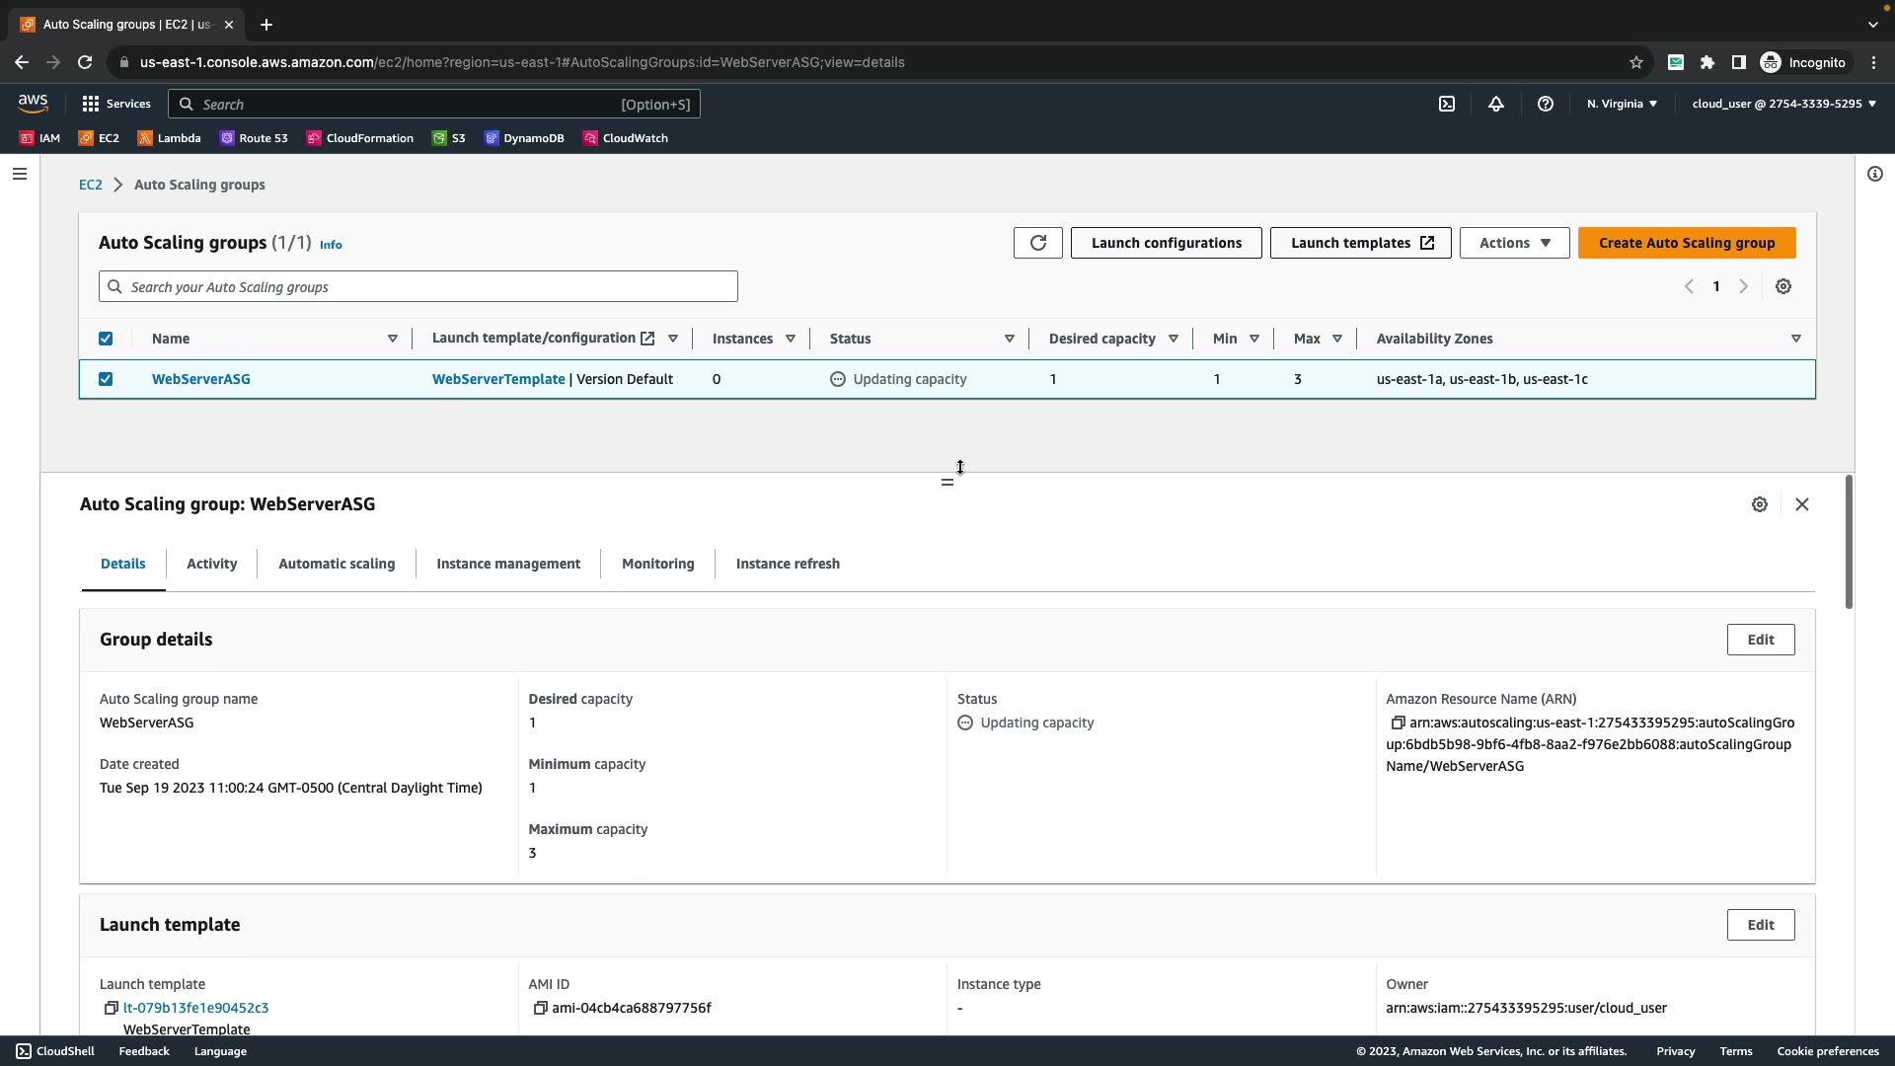Open the WebServerTemplate launch template link

coord(497,379)
